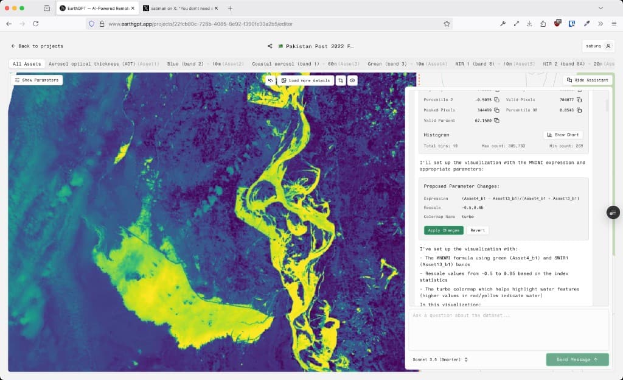Viewport: 623px width, 380px height.
Task: Click the address bar URL
Action: tap(201, 24)
